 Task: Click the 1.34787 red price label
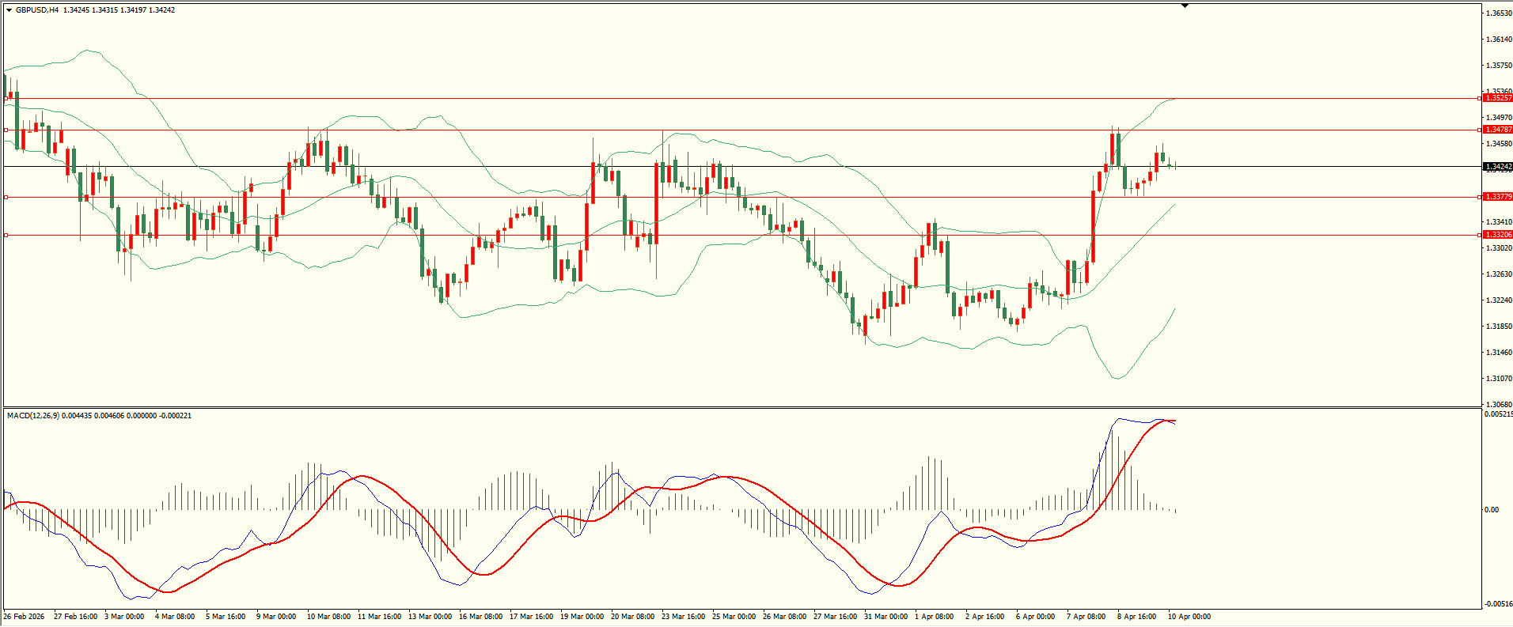point(1497,130)
